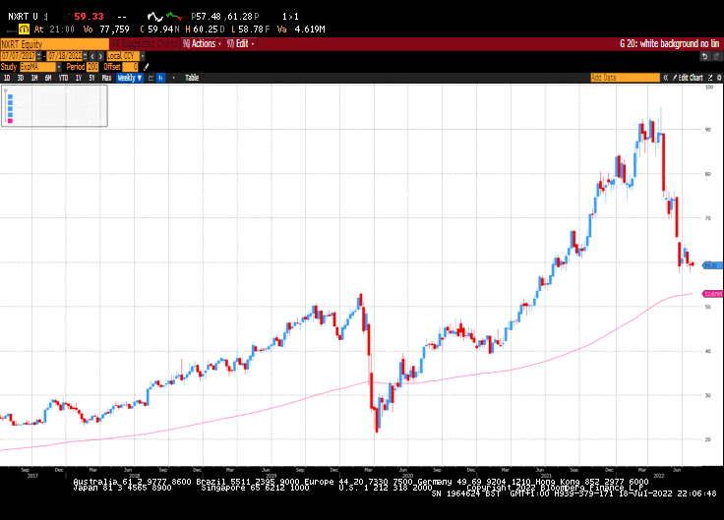
Task: Select the YTD range tab
Action: tap(63, 78)
